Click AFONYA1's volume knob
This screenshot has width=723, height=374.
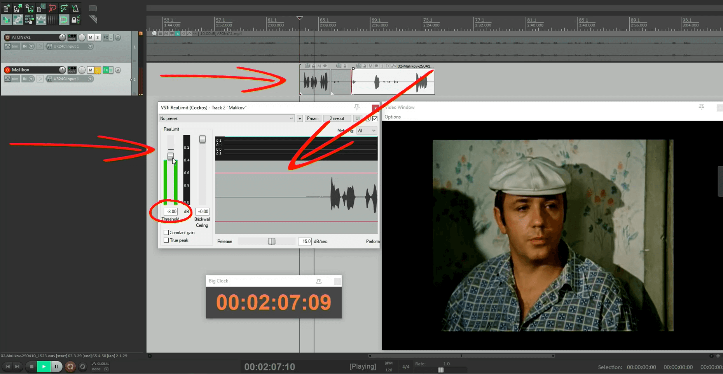(x=62, y=37)
